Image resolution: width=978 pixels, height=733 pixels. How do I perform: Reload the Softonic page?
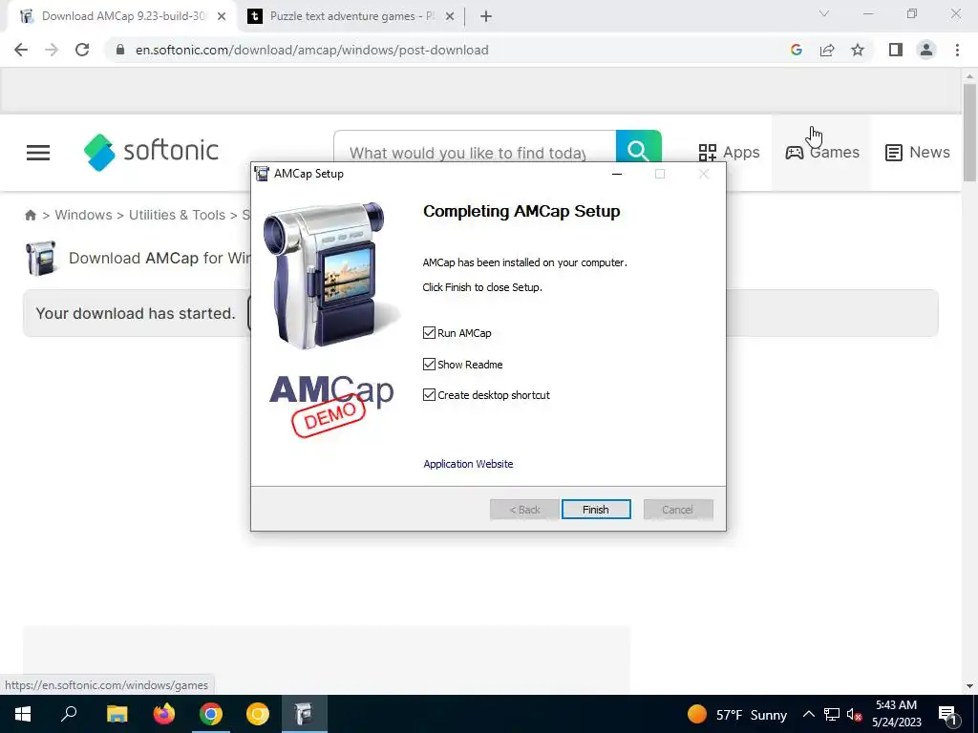coord(82,50)
